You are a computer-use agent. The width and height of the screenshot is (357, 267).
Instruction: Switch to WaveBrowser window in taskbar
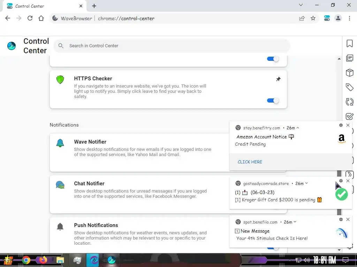[x=112, y=260]
